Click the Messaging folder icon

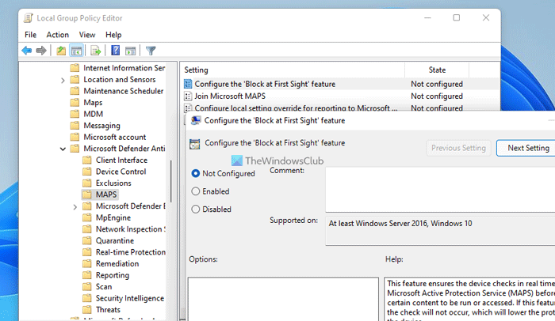(75, 126)
